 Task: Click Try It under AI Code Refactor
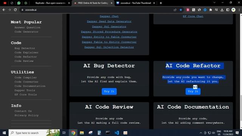click(193, 91)
